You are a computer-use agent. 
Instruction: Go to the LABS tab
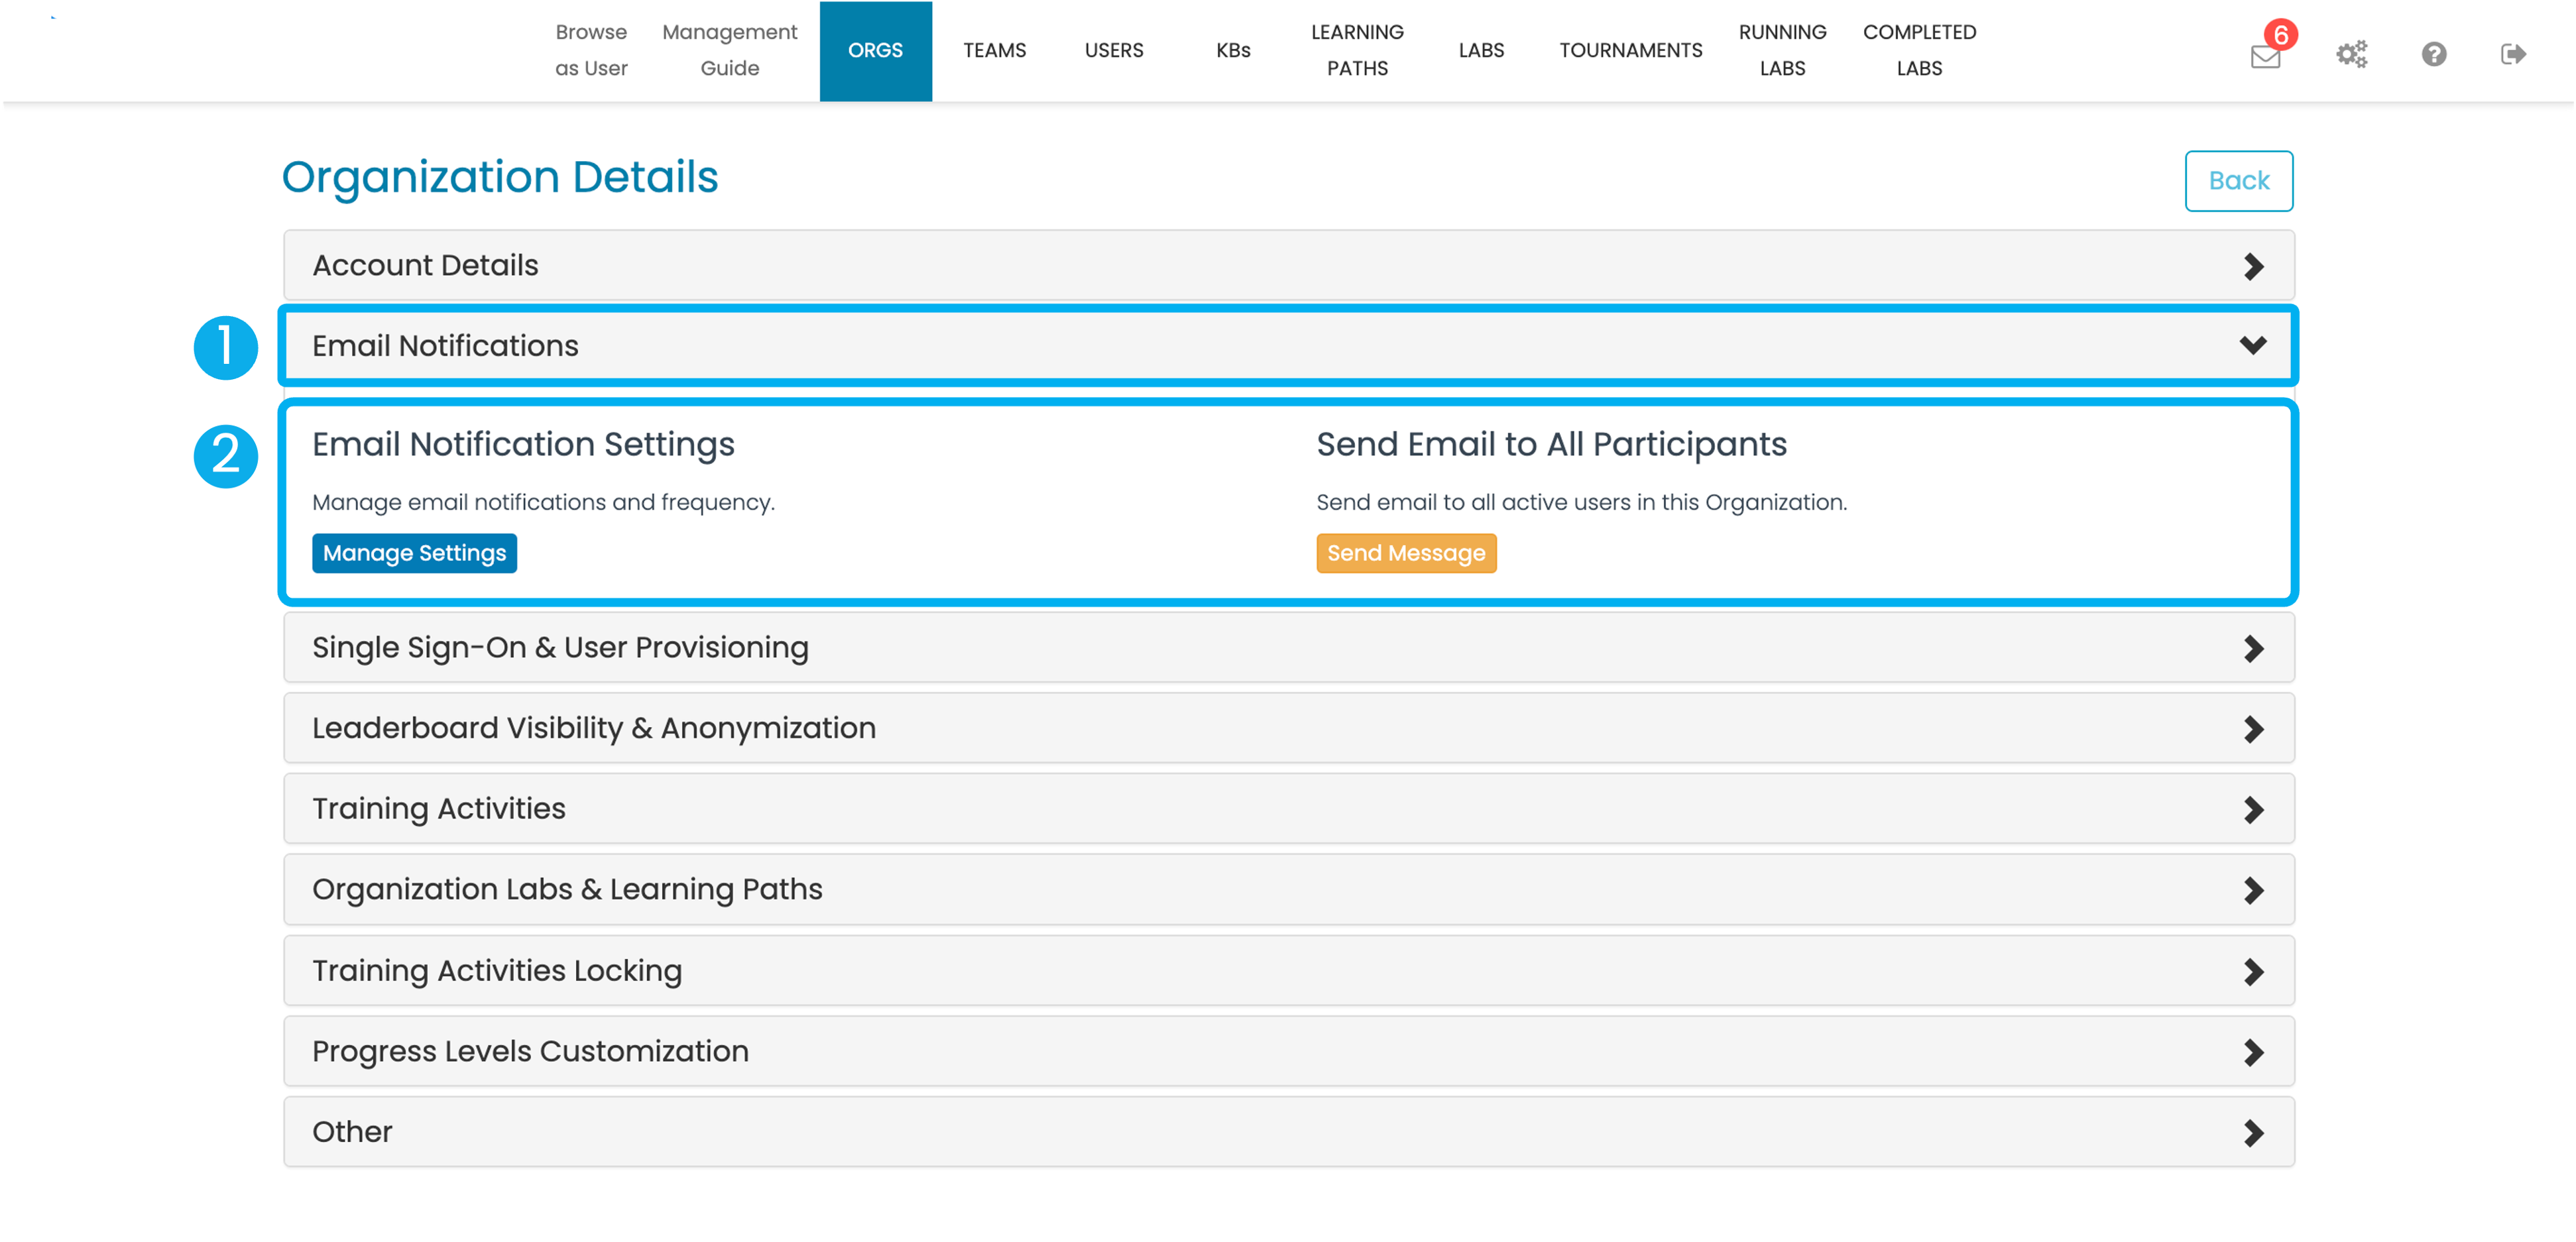(1481, 51)
